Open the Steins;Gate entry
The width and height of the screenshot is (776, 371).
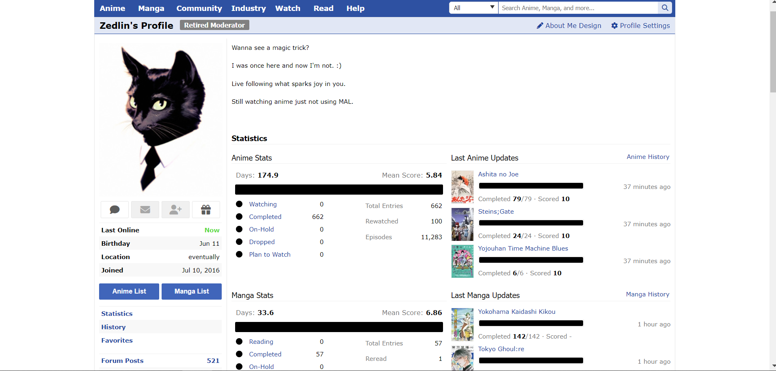click(x=496, y=211)
